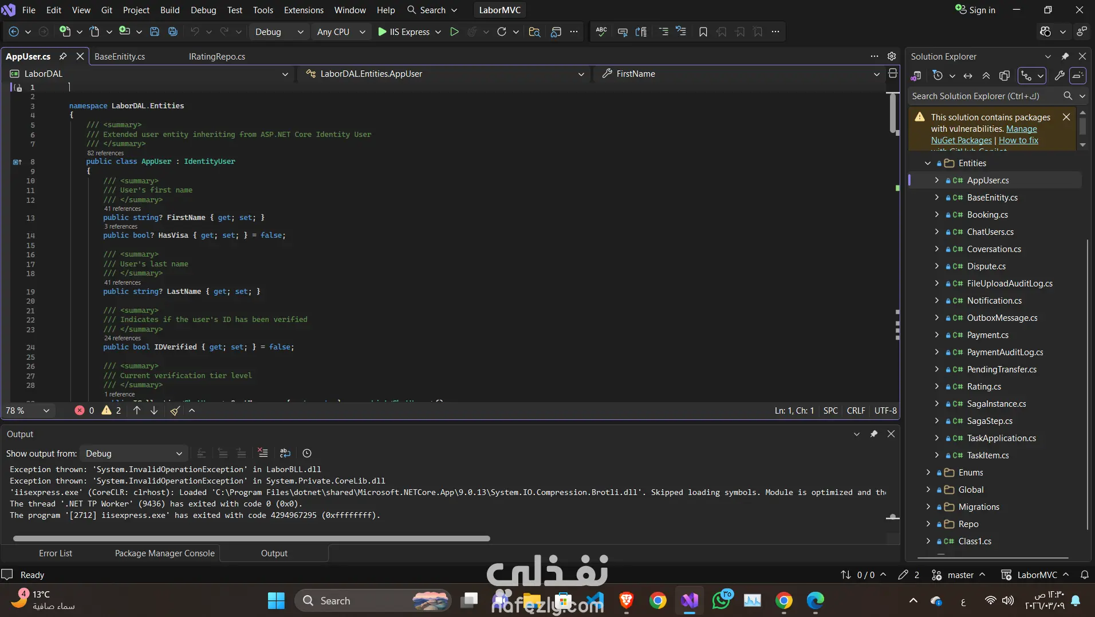The width and height of the screenshot is (1095, 617).
Task: Toggle word wrap in the Output window
Action: point(285,453)
